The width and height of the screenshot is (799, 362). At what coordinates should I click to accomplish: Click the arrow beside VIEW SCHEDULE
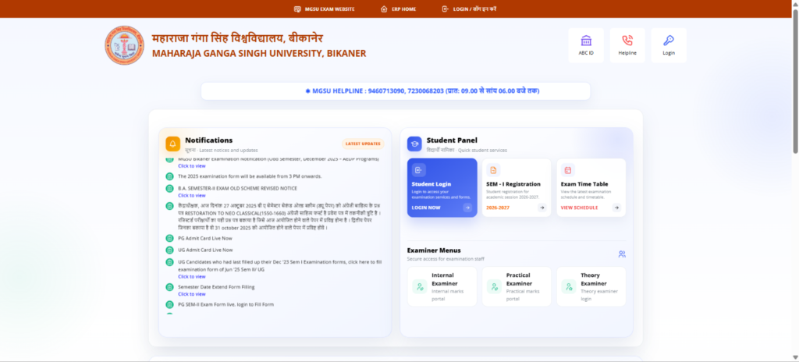point(616,208)
